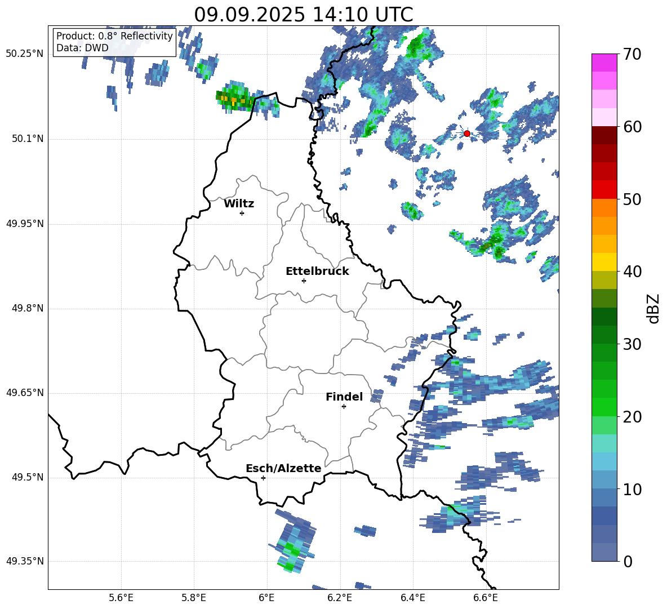
Task: Click the colorbar tick label 20
Action: click(632, 416)
